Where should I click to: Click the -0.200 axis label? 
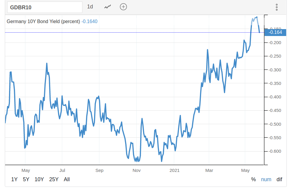click(x=275, y=43)
